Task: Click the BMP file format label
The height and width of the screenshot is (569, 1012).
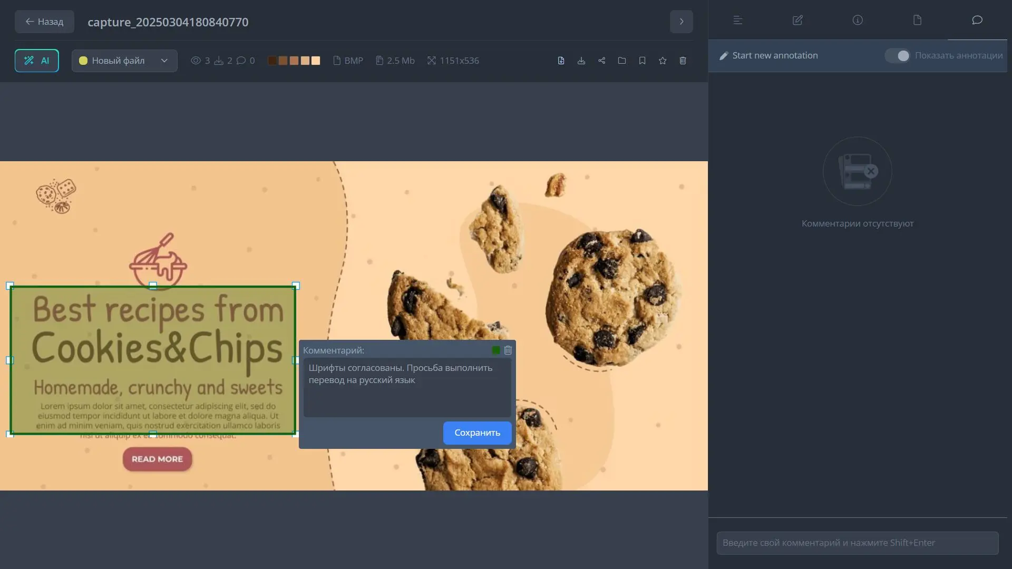Action: click(x=348, y=61)
